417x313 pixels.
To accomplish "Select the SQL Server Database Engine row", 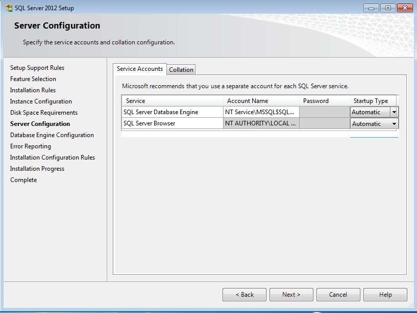I will click(x=172, y=112).
